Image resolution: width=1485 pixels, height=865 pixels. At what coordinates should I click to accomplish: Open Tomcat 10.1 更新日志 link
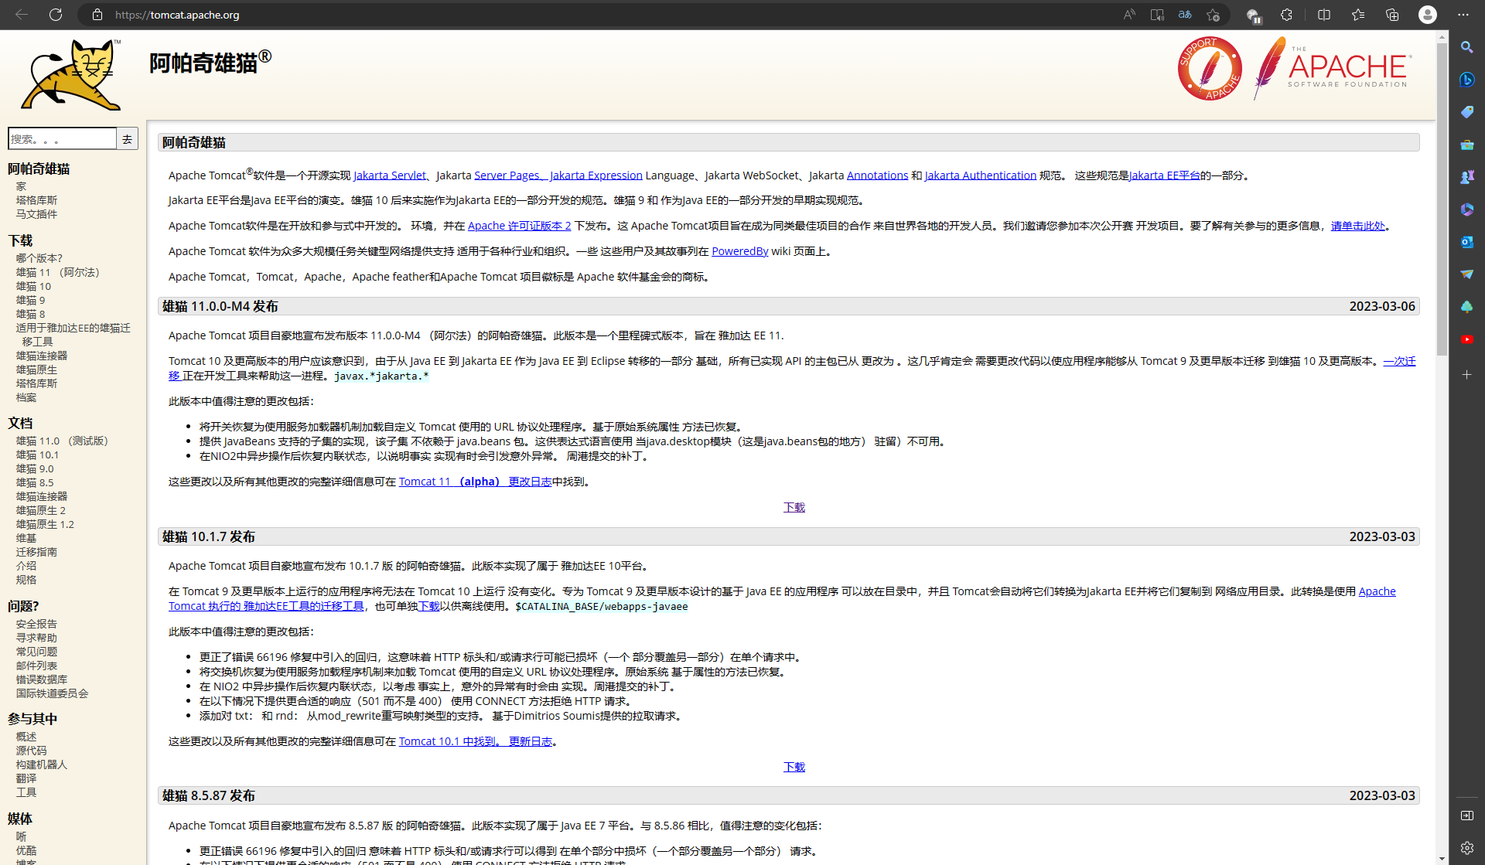(476, 741)
